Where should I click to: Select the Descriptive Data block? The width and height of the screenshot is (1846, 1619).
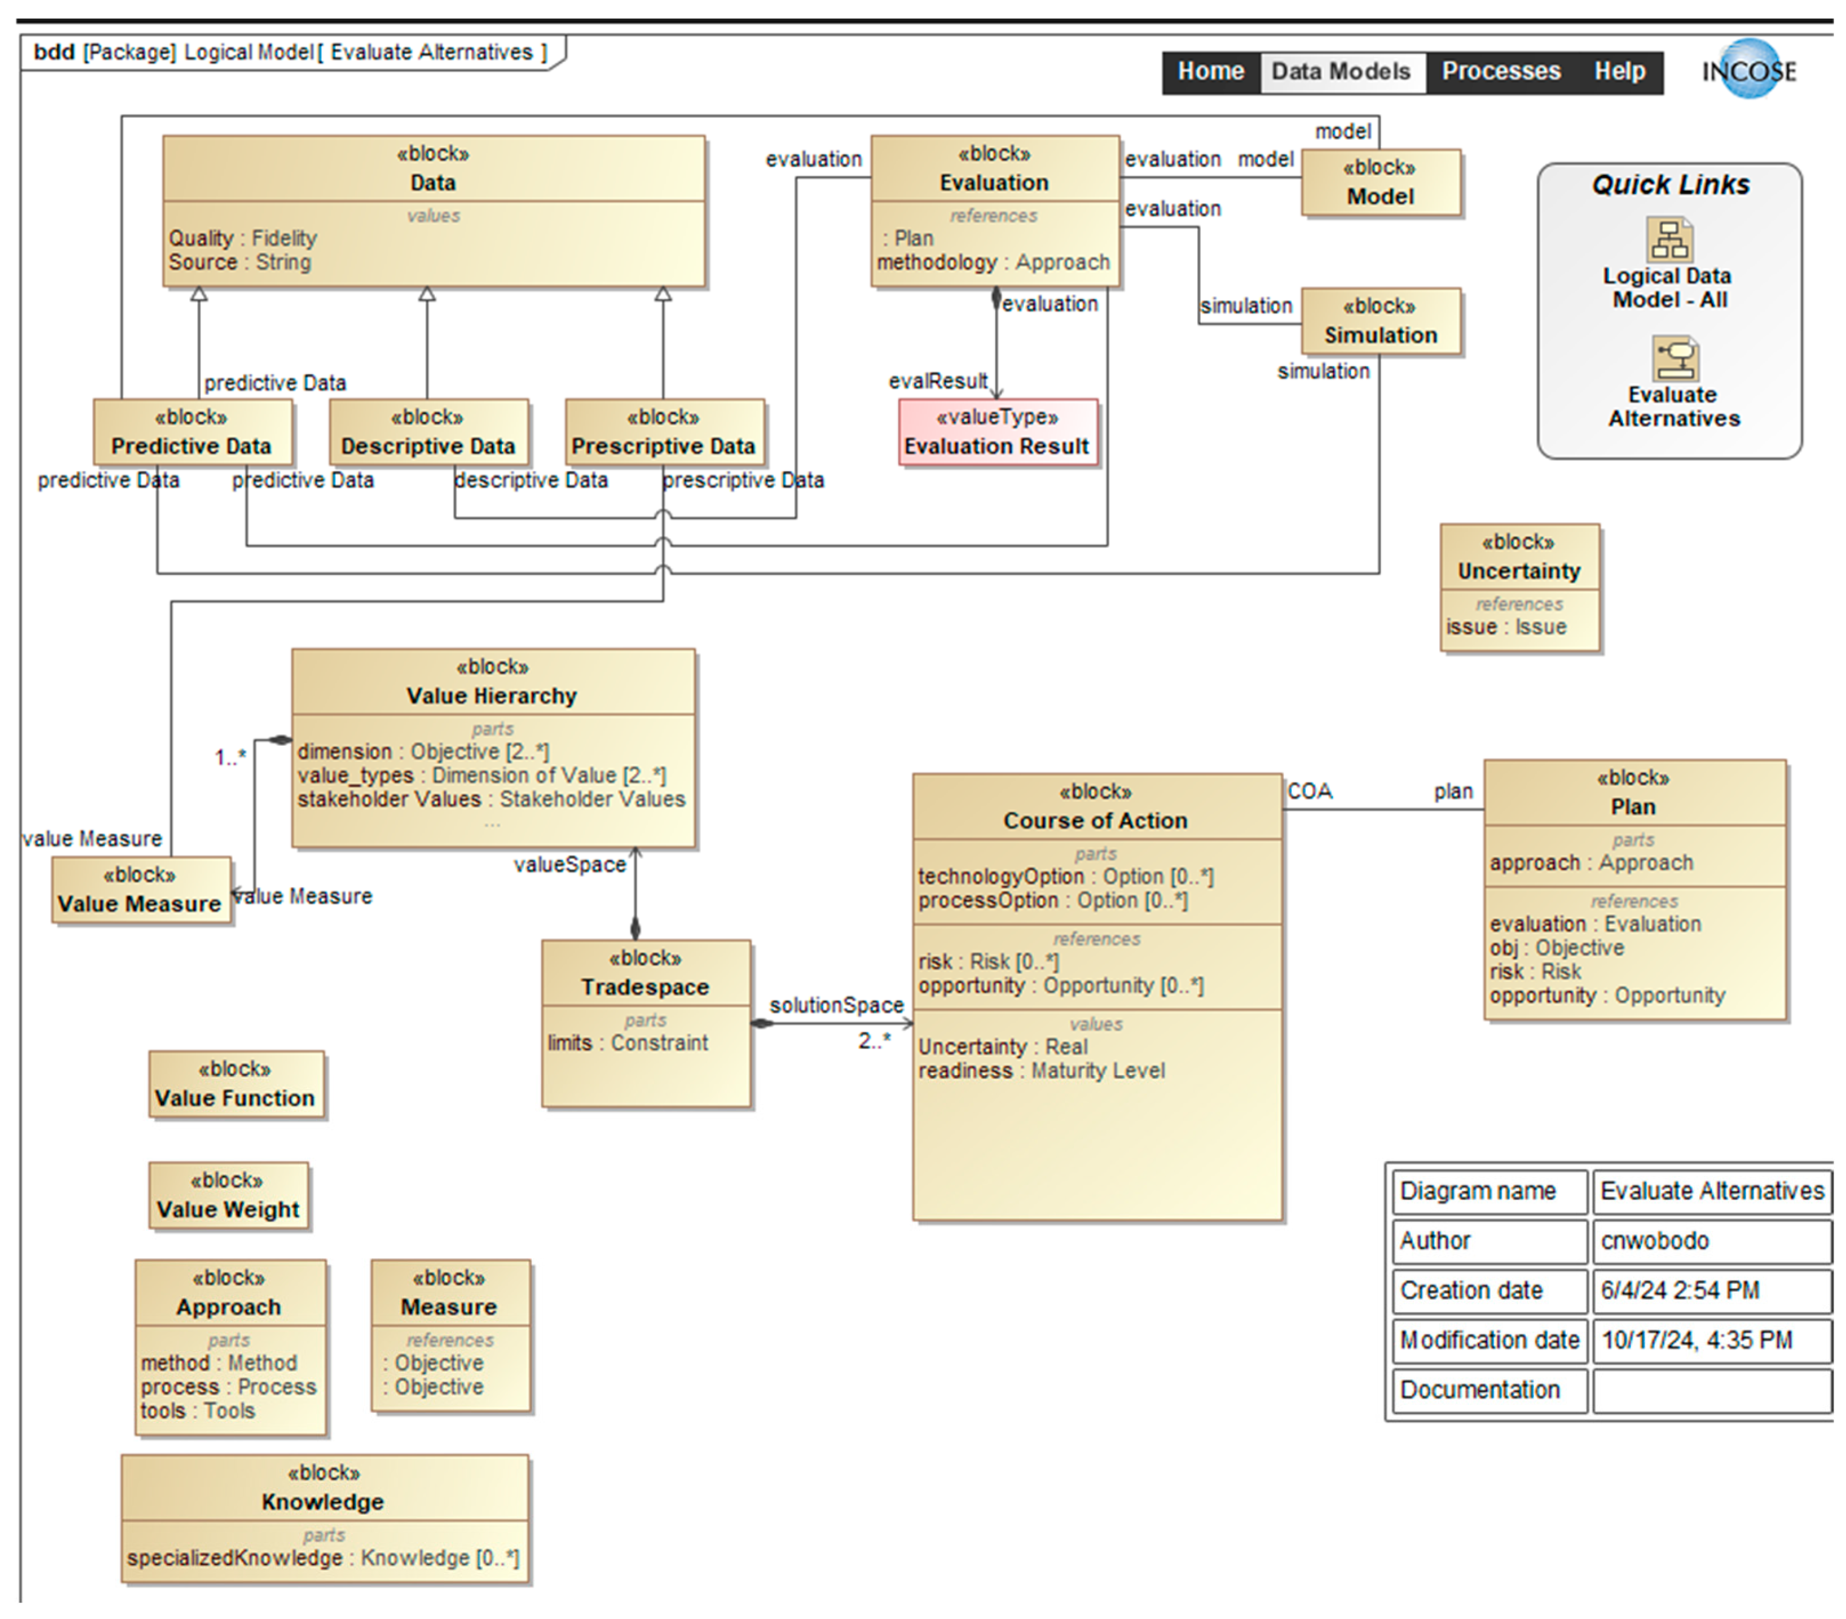click(x=428, y=432)
